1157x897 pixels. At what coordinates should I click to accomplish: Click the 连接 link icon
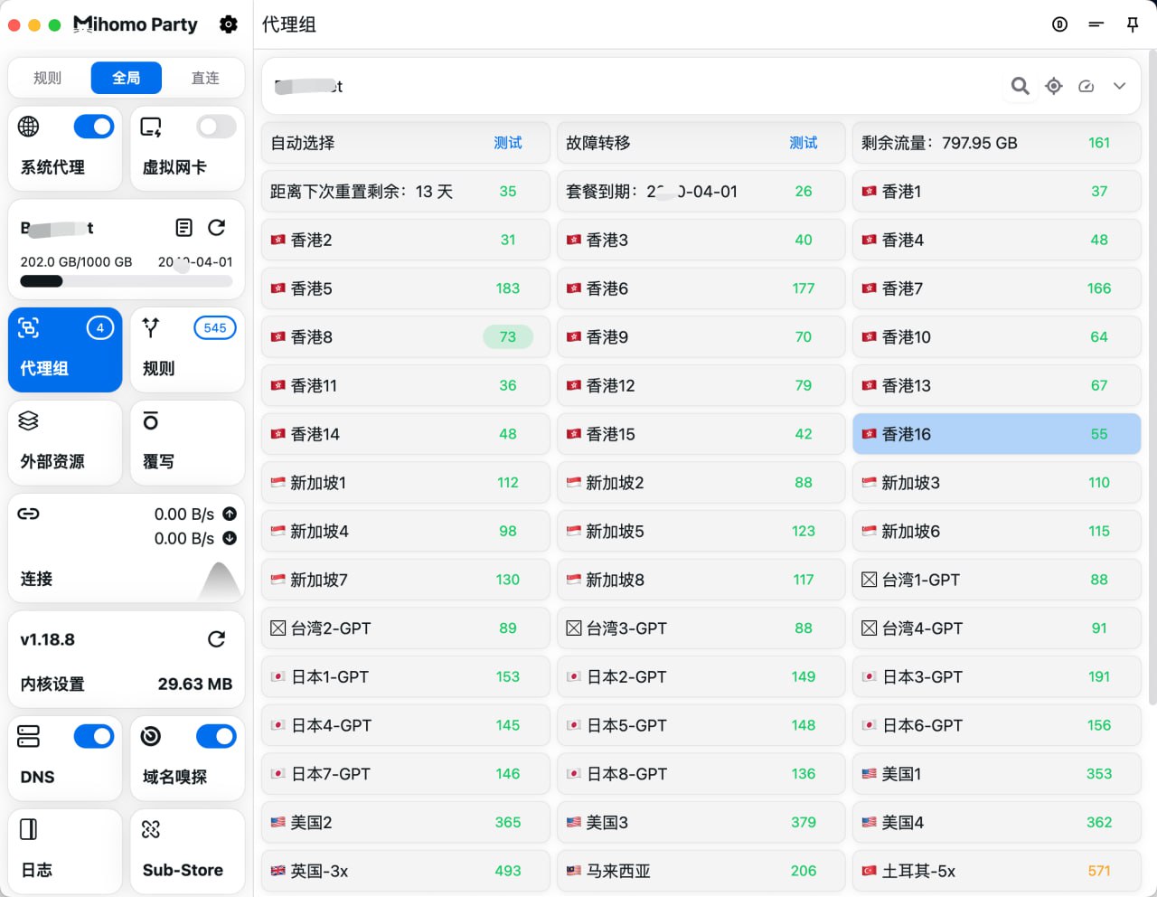pyautogui.click(x=29, y=514)
